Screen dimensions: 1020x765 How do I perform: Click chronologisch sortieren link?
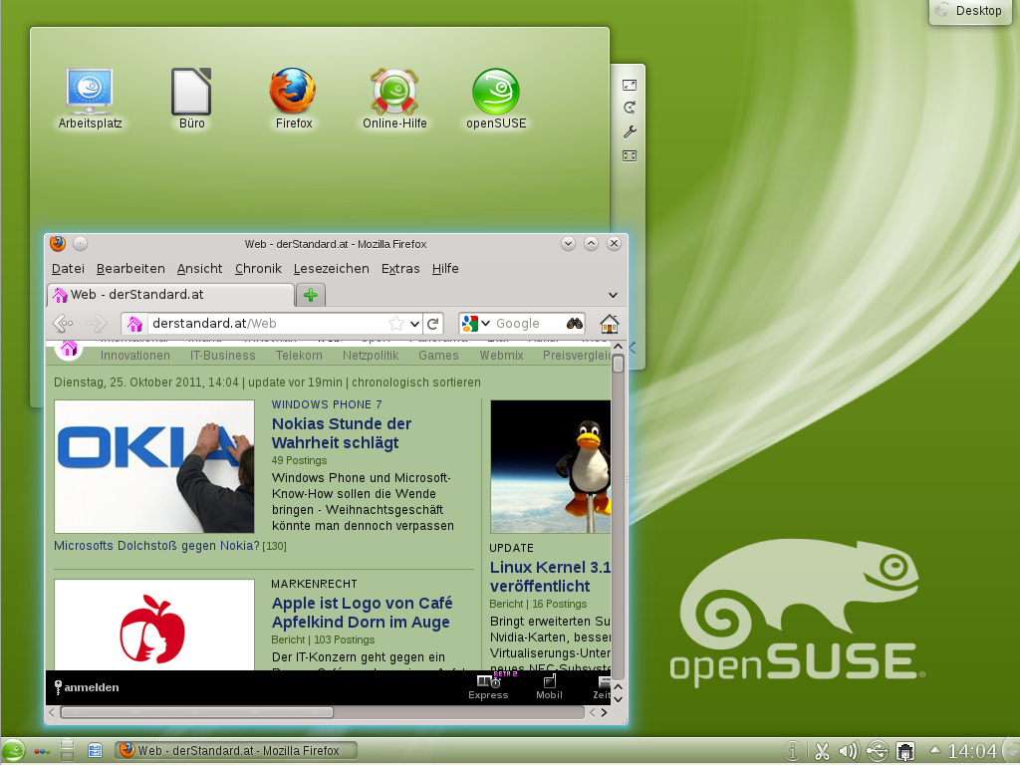pos(416,382)
